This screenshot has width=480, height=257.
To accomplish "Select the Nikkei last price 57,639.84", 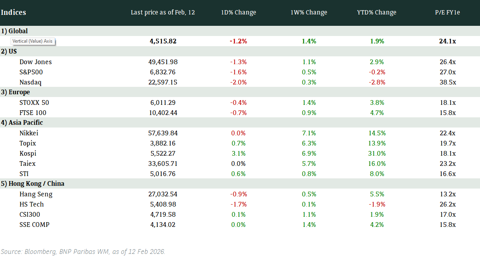I will click(x=163, y=133).
